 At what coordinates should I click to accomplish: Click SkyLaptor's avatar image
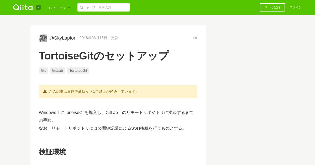click(x=43, y=38)
